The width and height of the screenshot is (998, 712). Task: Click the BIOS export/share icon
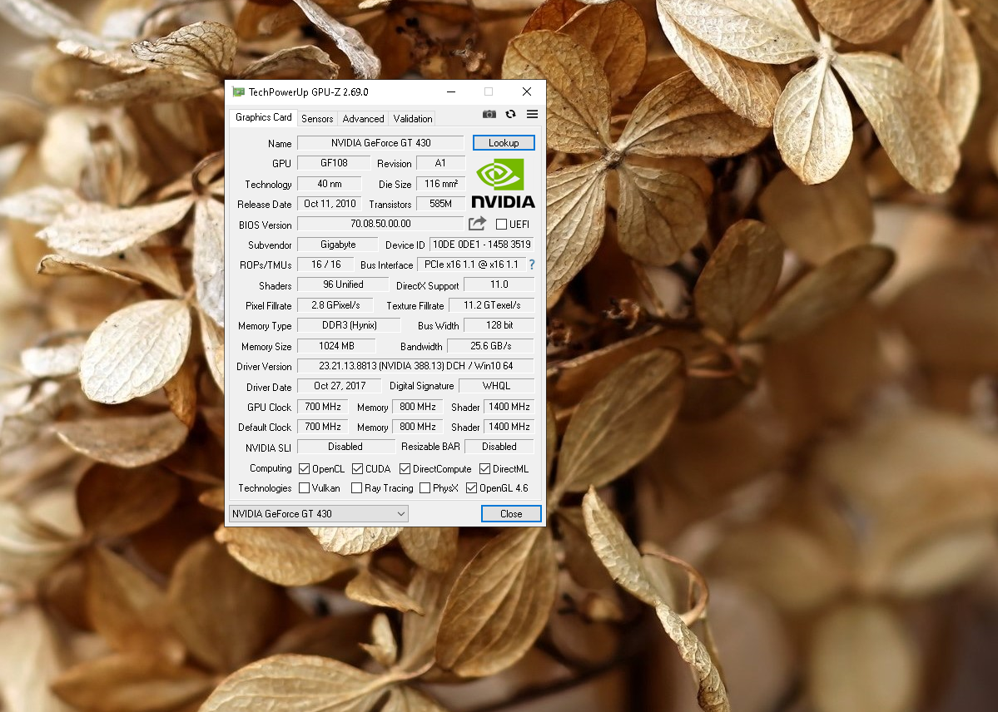(x=475, y=223)
